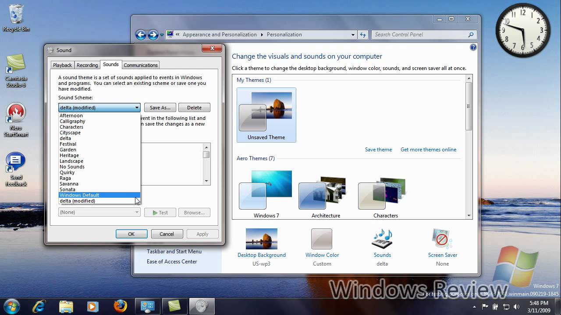Click Appearance and Personalization breadcrumb
Viewport: 561px width, 315px height.
click(220, 35)
